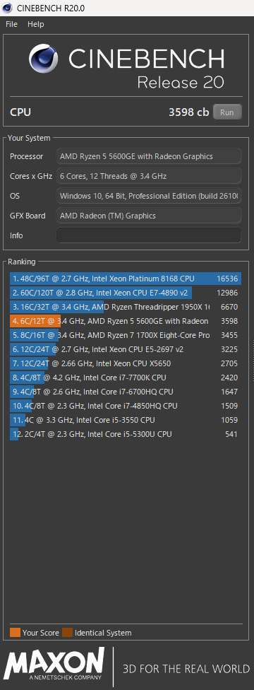Run the CPU benchmark
The width and height of the screenshot is (254, 690).
[227, 112]
